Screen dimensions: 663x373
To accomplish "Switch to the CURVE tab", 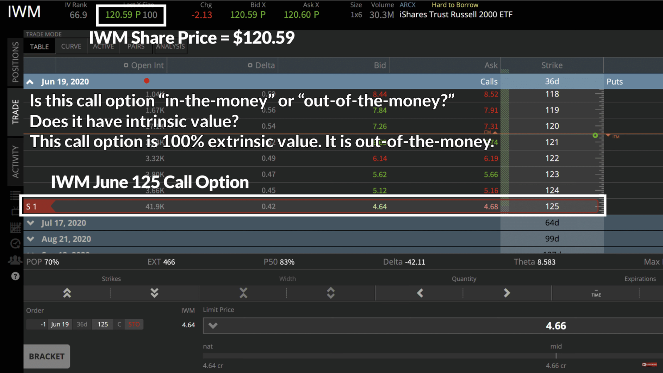I will pyautogui.click(x=71, y=46).
